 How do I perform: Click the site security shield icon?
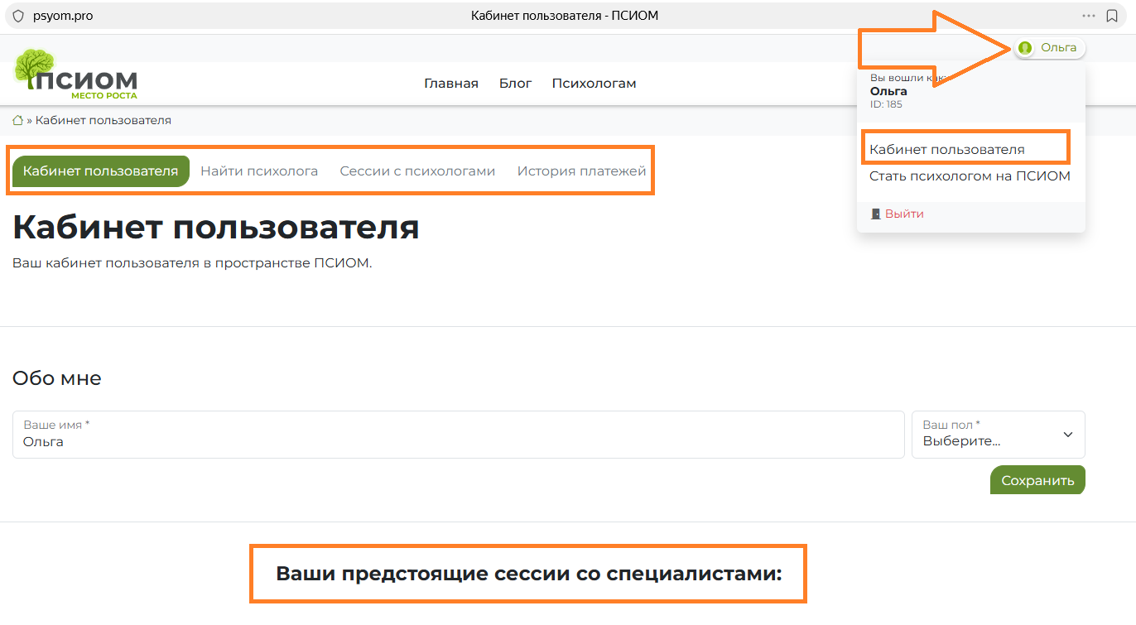(18, 16)
